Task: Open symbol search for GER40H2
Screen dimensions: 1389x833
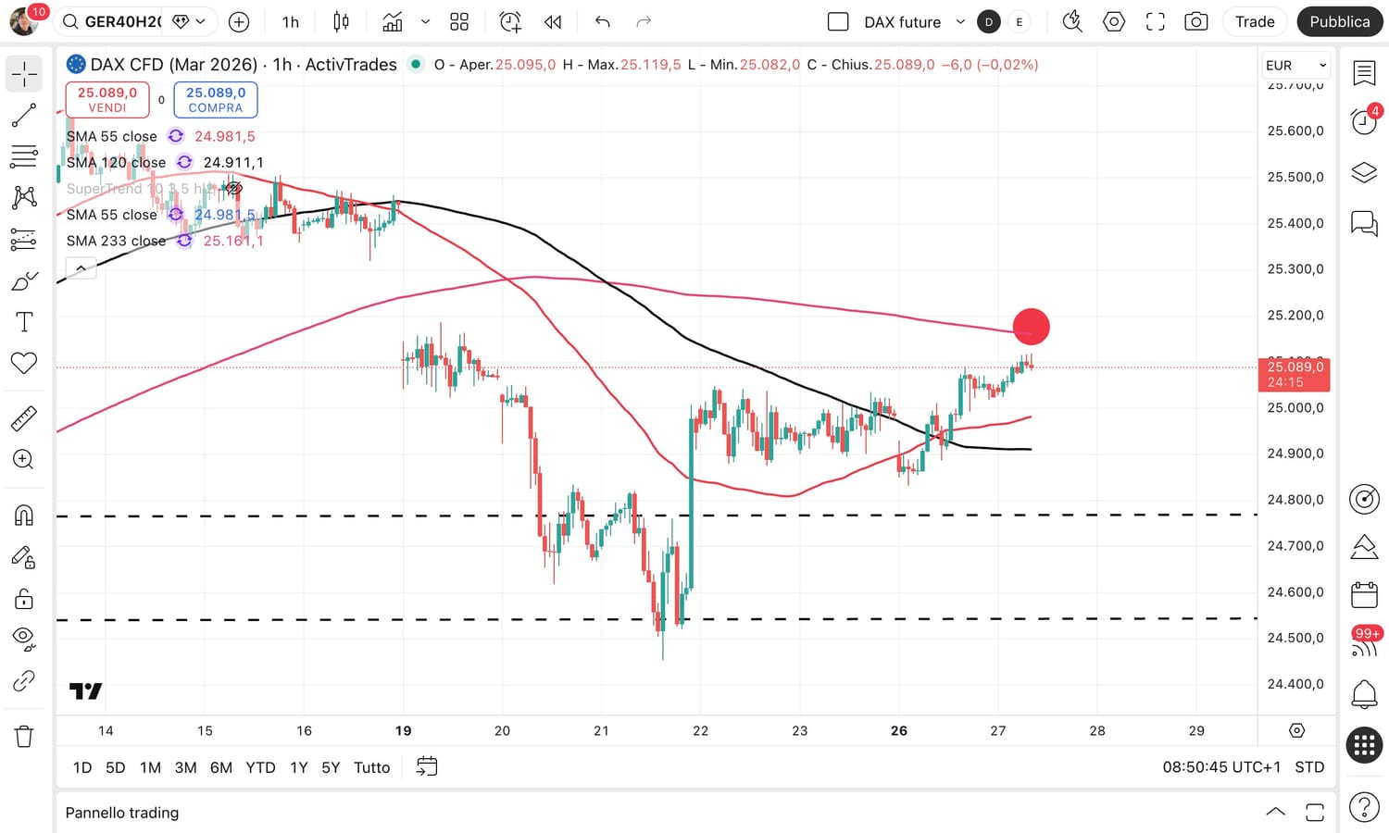Action: point(113,21)
